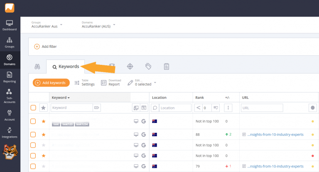Open Table Settings
The image size is (319, 172).
pos(84,83)
